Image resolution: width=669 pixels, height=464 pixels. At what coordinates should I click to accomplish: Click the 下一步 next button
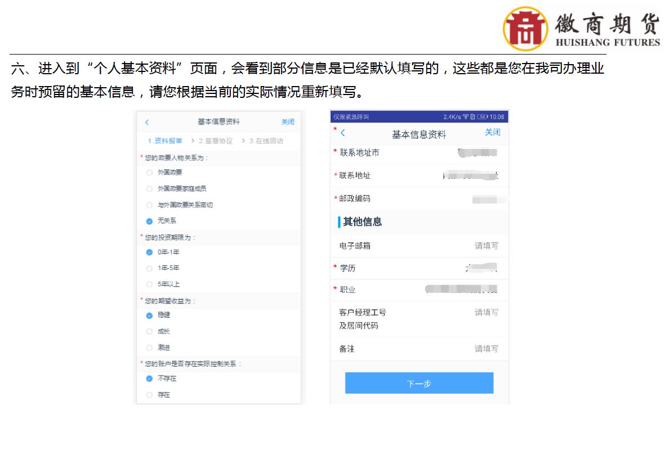(x=419, y=382)
